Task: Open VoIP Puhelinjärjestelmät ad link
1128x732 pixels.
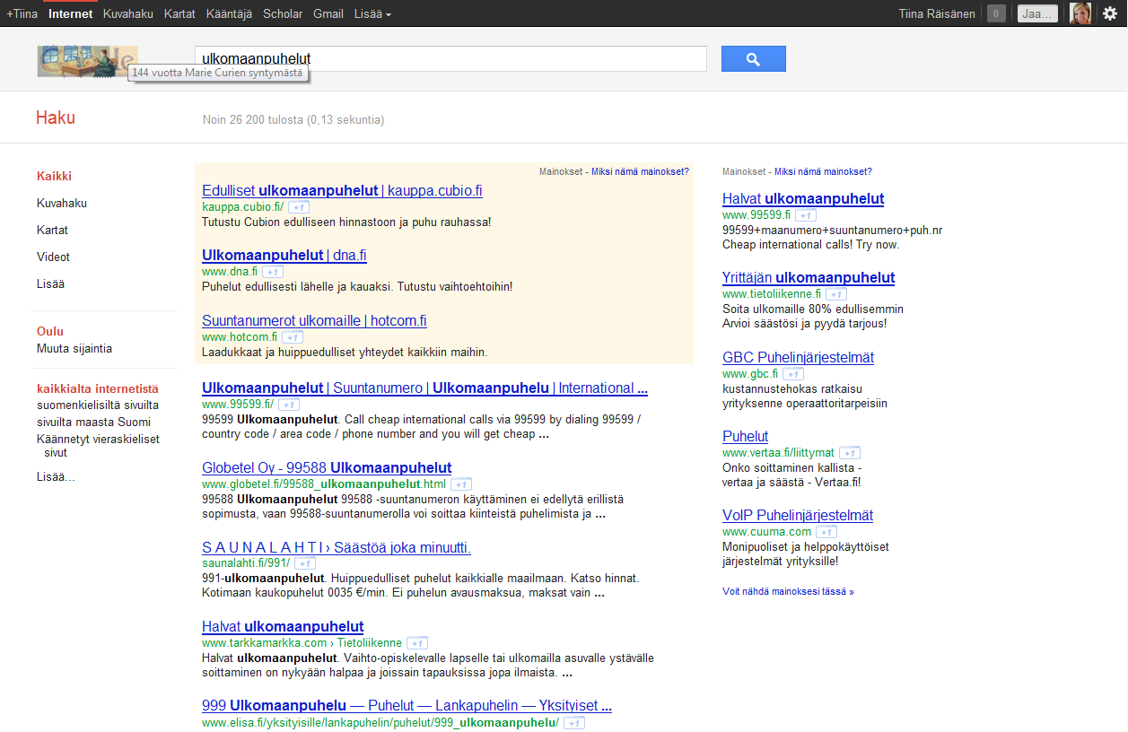Action: pos(798,515)
